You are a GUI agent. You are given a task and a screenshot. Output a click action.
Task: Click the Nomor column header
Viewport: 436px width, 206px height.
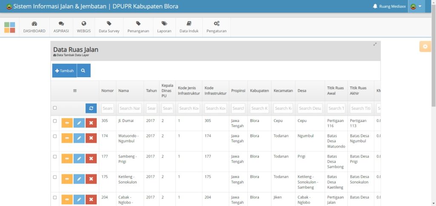[108, 91]
